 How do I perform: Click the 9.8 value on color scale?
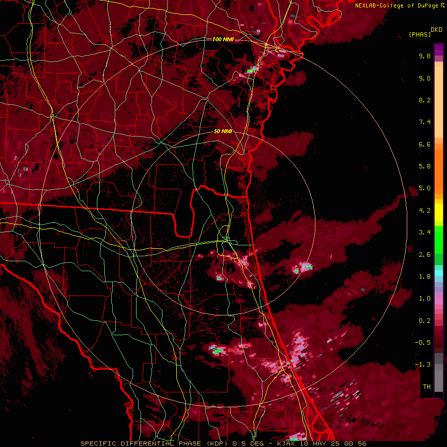pyautogui.click(x=425, y=56)
